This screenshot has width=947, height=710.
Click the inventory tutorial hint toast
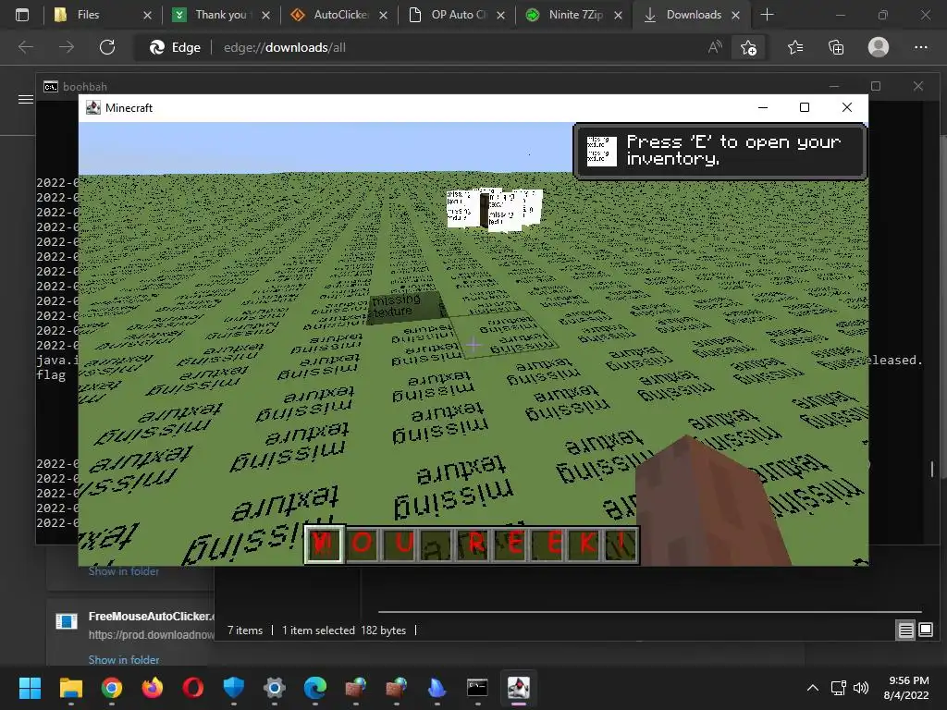coord(719,151)
